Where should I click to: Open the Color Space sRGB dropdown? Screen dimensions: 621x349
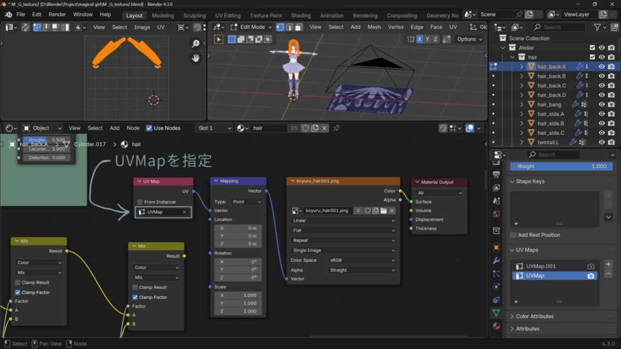point(361,260)
